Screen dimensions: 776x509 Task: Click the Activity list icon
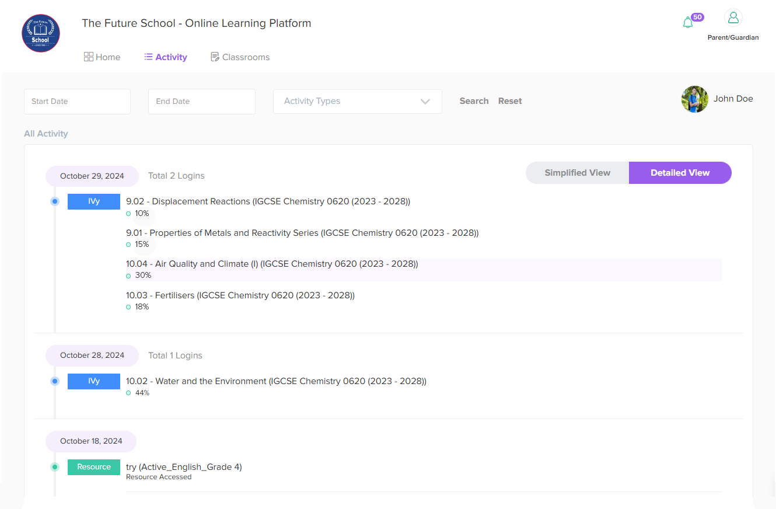[x=148, y=57]
